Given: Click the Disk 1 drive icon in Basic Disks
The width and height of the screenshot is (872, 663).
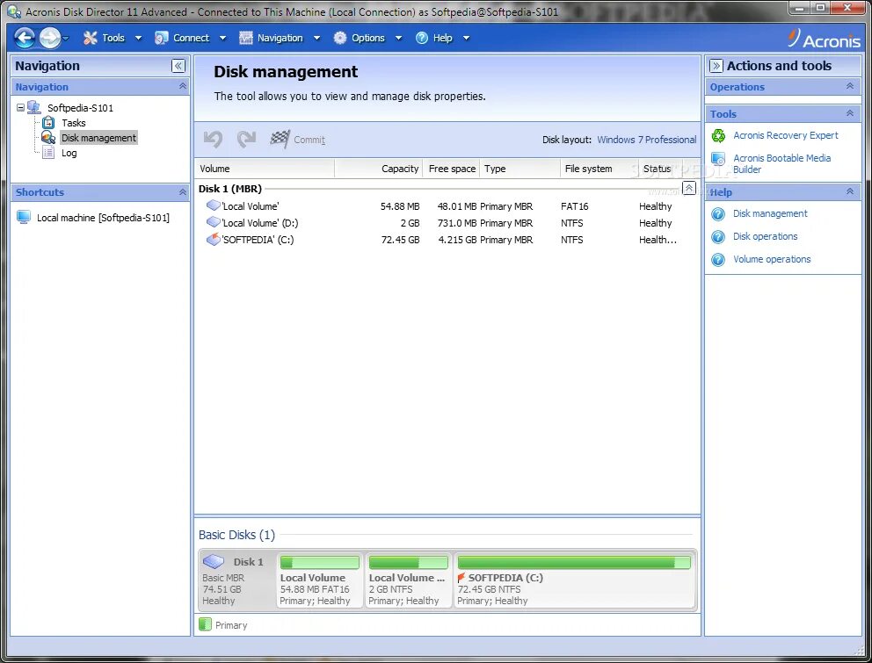Looking at the screenshot, I should click(x=214, y=561).
